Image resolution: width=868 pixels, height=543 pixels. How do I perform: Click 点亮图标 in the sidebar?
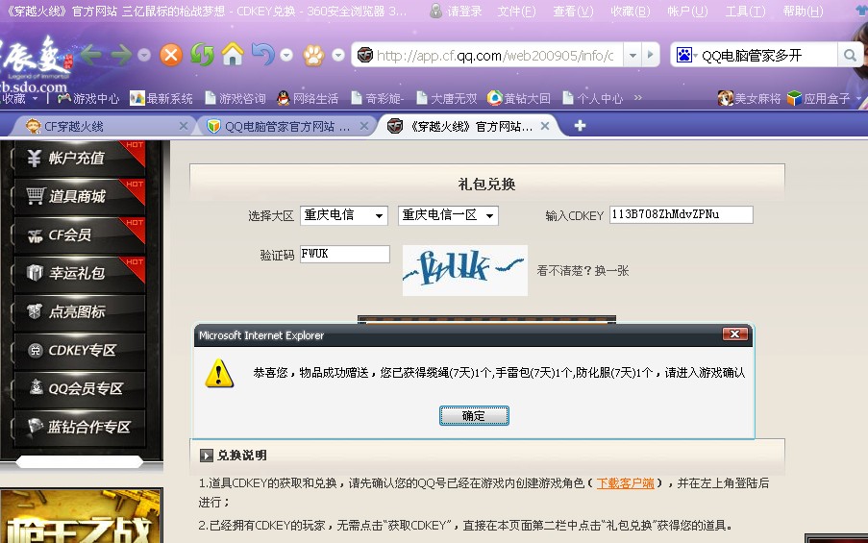click(79, 312)
